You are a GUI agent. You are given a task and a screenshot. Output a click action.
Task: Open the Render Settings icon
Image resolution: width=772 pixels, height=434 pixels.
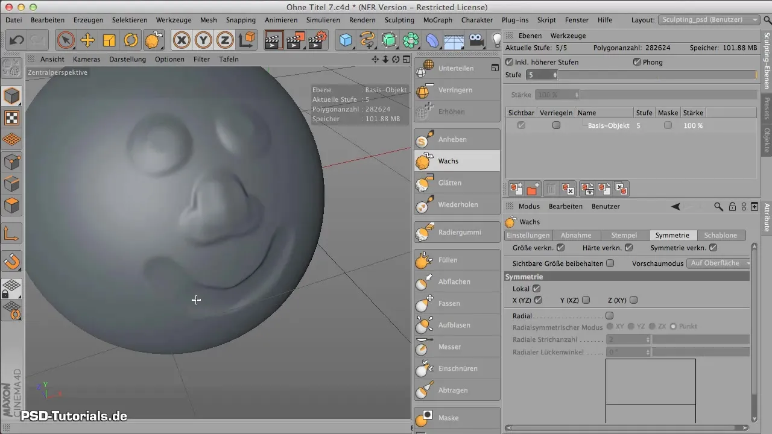[317, 40]
